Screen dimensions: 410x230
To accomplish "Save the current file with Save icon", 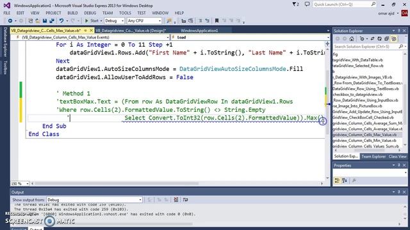I will coord(45,20).
